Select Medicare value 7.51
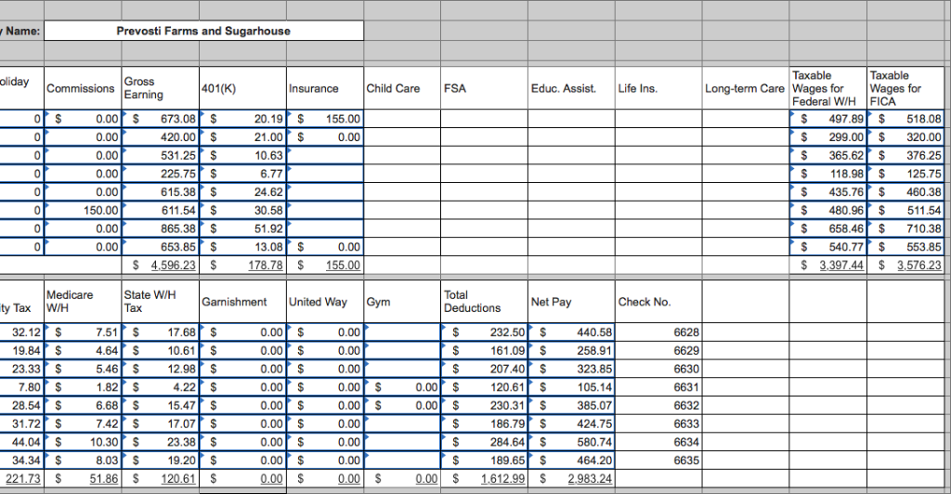The height and width of the screenshot is (494, 951). (x=83, y=332)
